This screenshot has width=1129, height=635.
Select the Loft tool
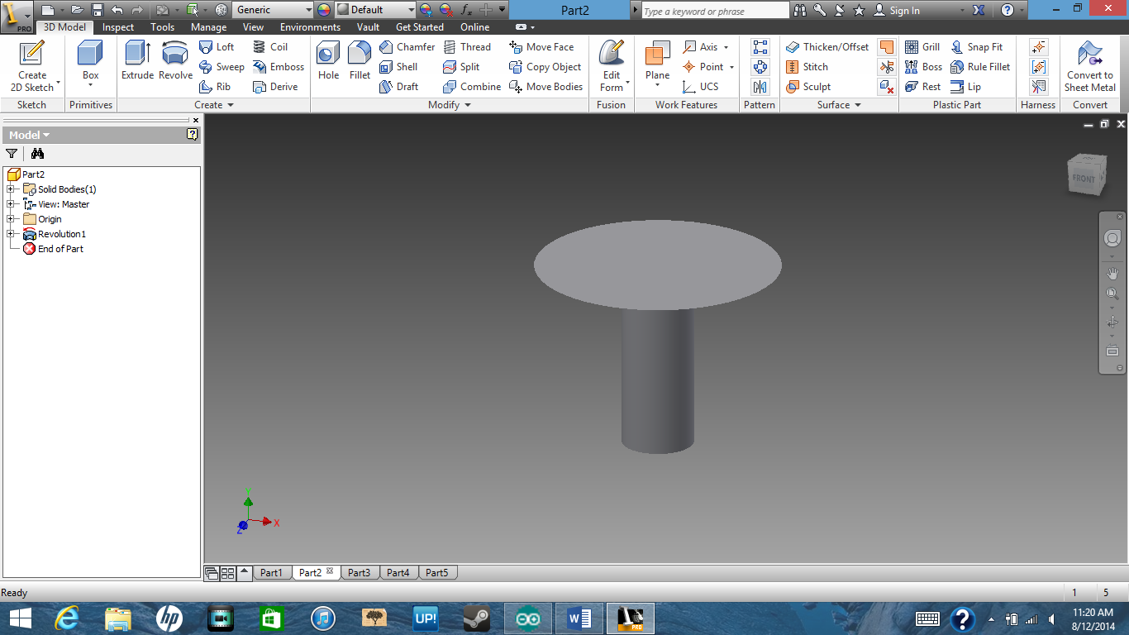pos(217,47)
